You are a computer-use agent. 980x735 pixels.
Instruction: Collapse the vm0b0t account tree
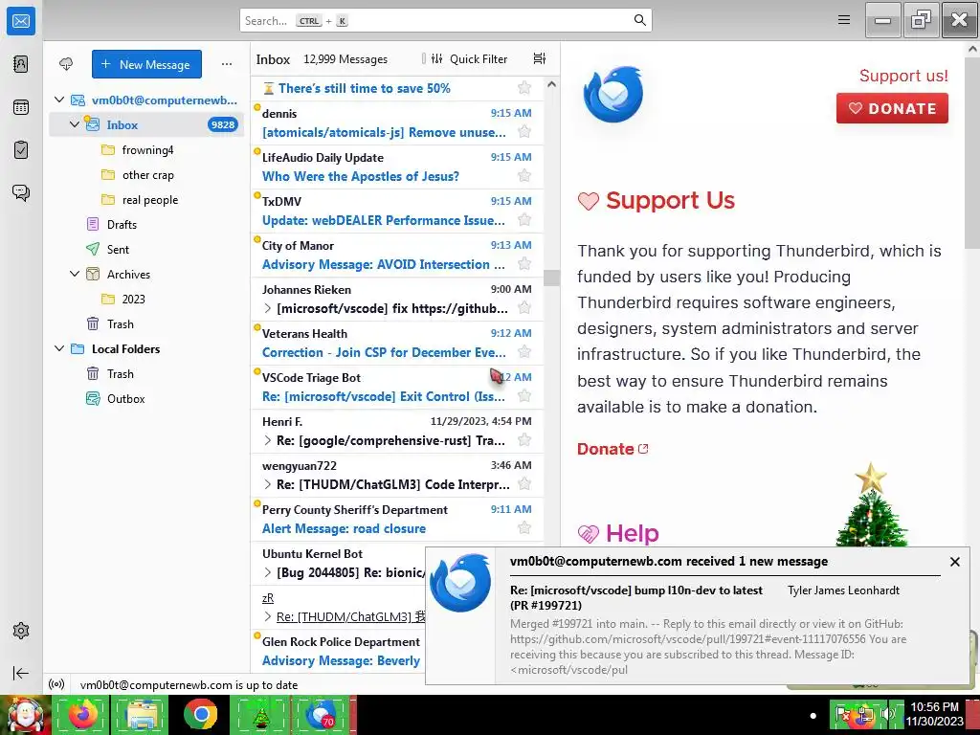(59, 100)
